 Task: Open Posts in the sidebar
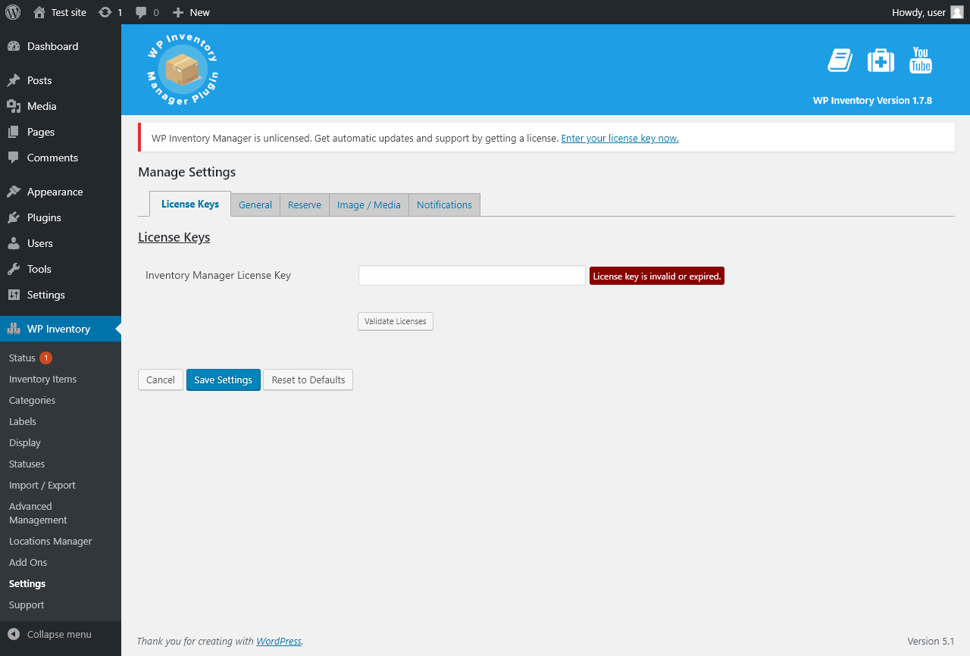tap(61, 80)
